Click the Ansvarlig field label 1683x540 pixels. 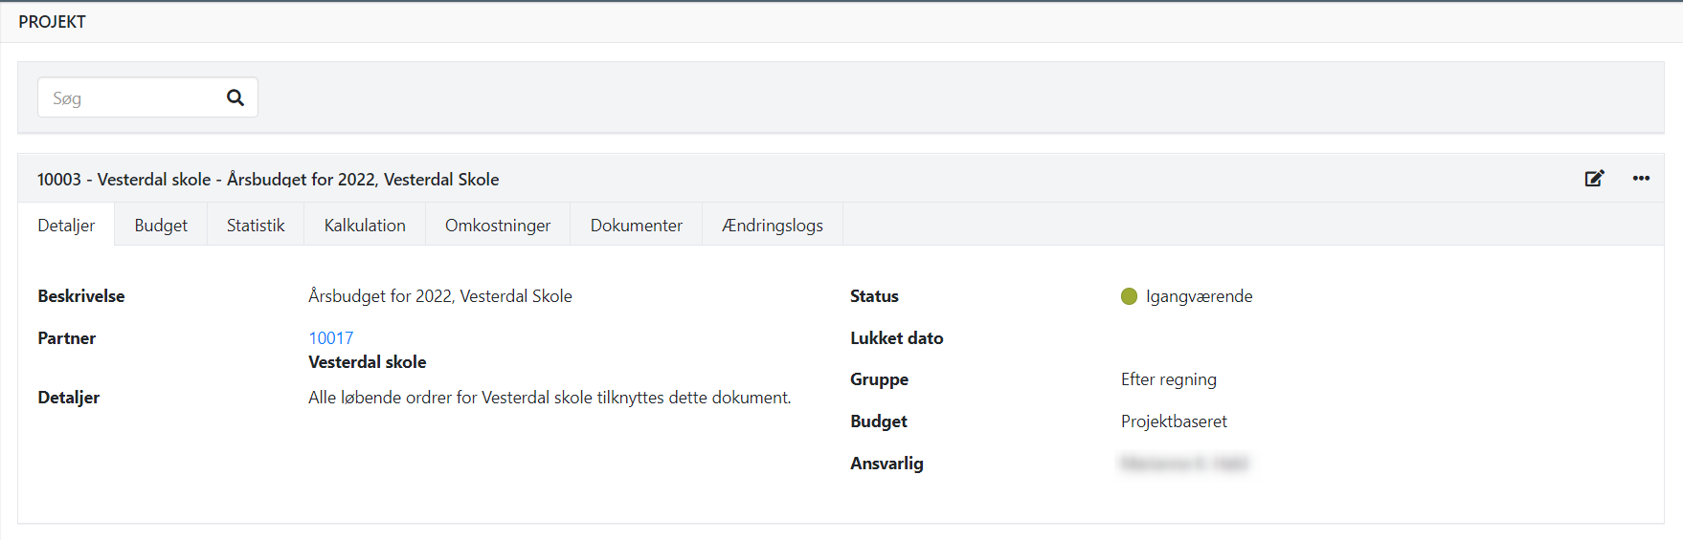click(x=886, y=464)
